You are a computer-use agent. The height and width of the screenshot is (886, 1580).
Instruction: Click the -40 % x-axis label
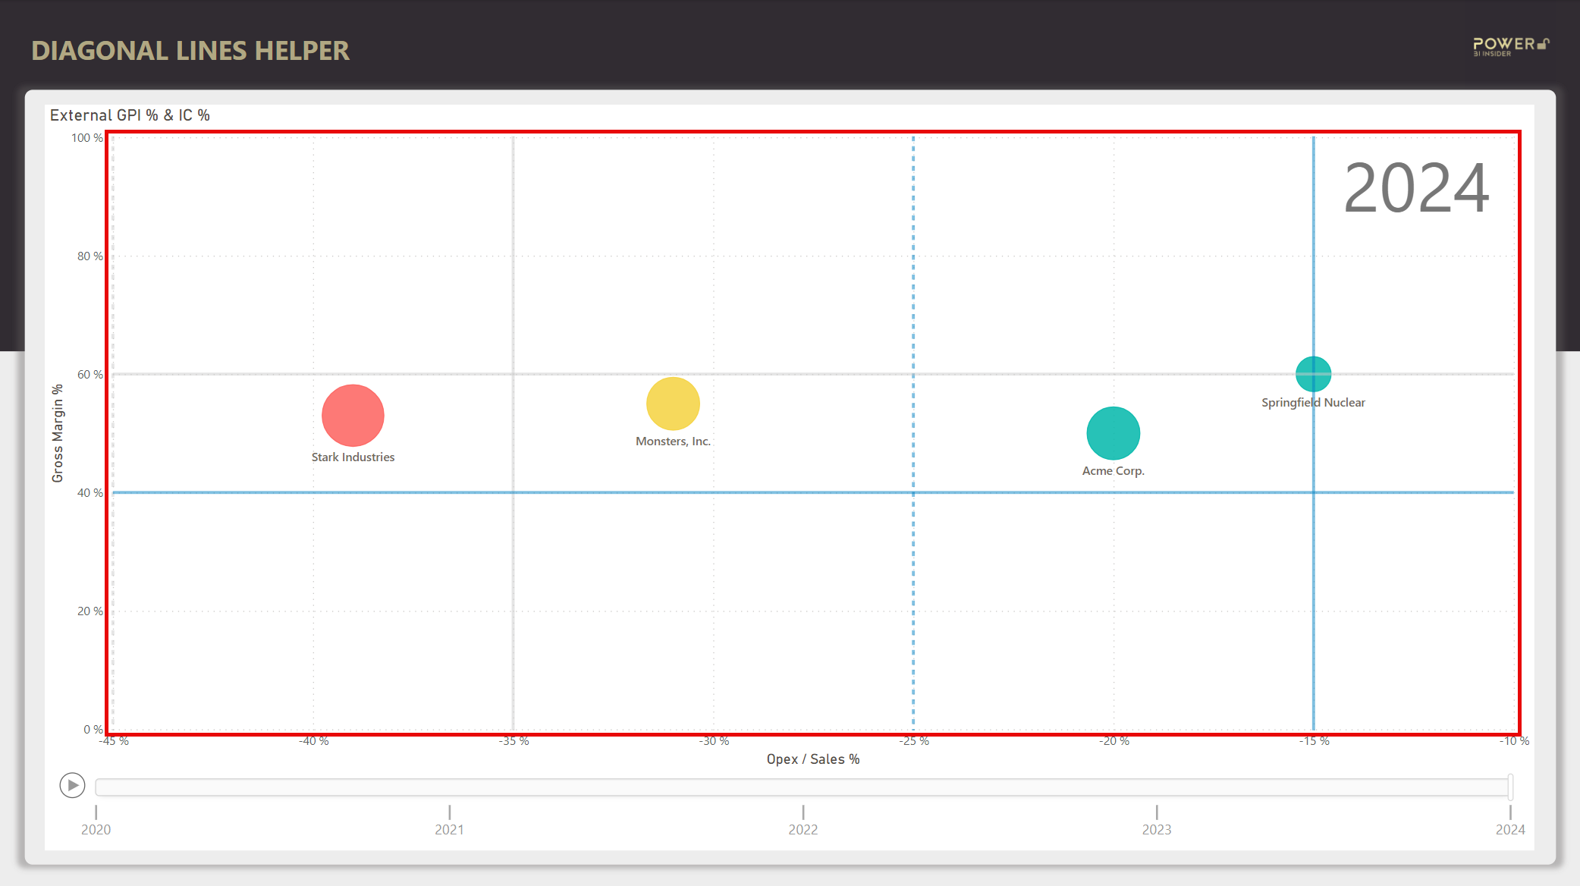(x=313, y=741)
